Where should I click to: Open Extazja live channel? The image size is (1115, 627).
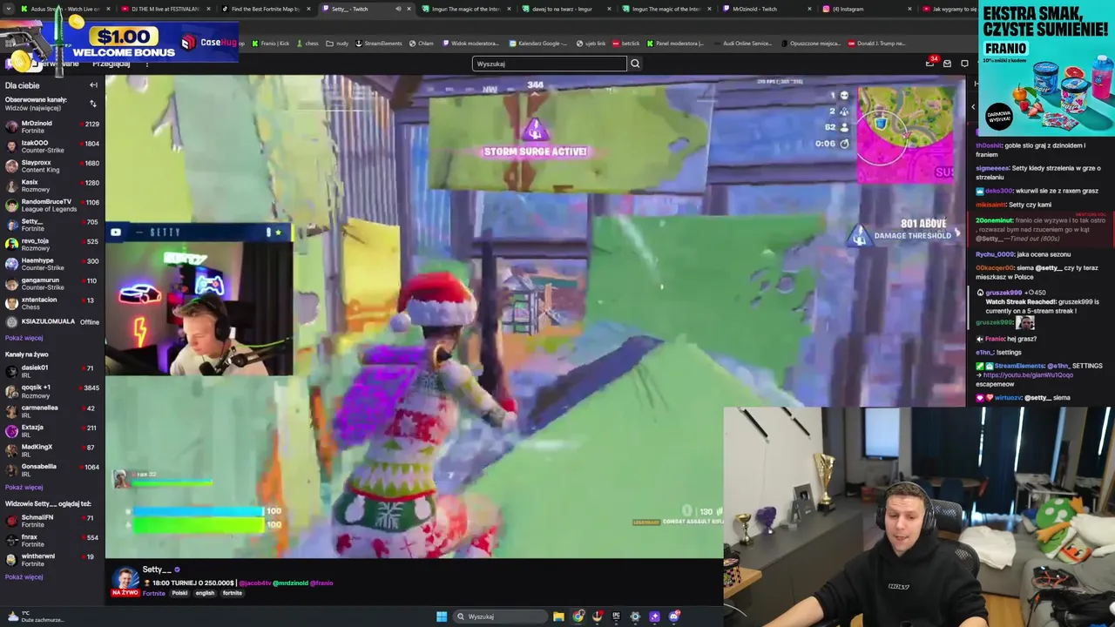click(52, 431)
